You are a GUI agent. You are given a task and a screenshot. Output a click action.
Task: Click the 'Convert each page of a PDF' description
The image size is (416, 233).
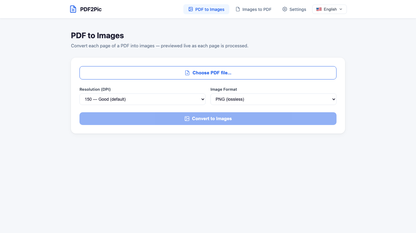[x=160, y=46]
